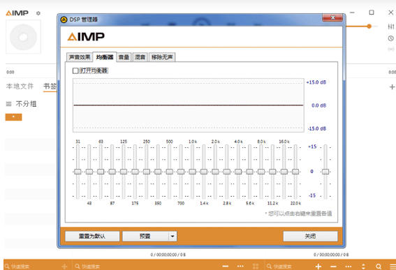Open the middle ellipsis menu in the bottom bar
The image size is (396, 270).
[240, 267]
